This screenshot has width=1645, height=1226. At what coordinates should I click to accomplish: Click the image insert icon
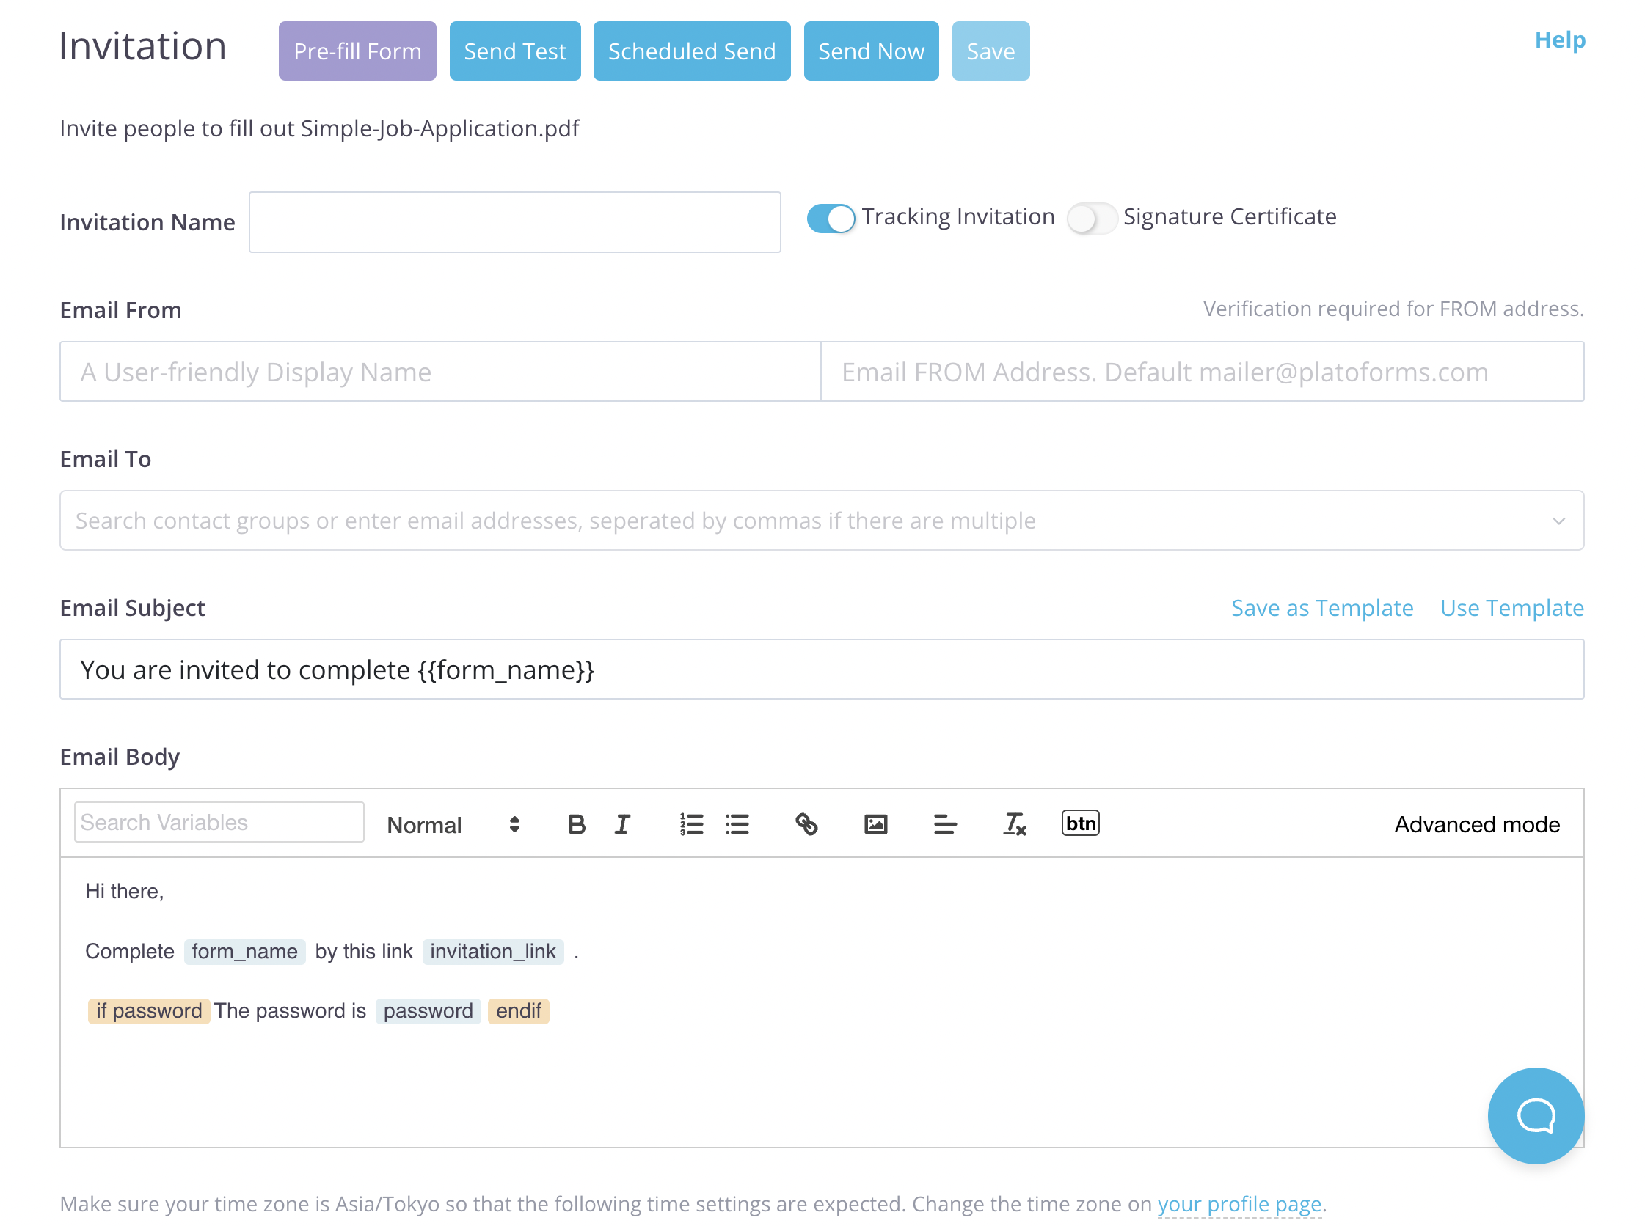pos(876,823)
